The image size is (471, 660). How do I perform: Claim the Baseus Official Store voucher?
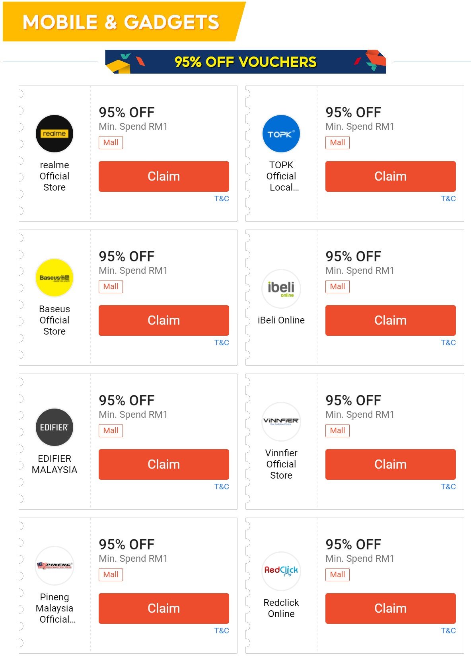point(163,320)
